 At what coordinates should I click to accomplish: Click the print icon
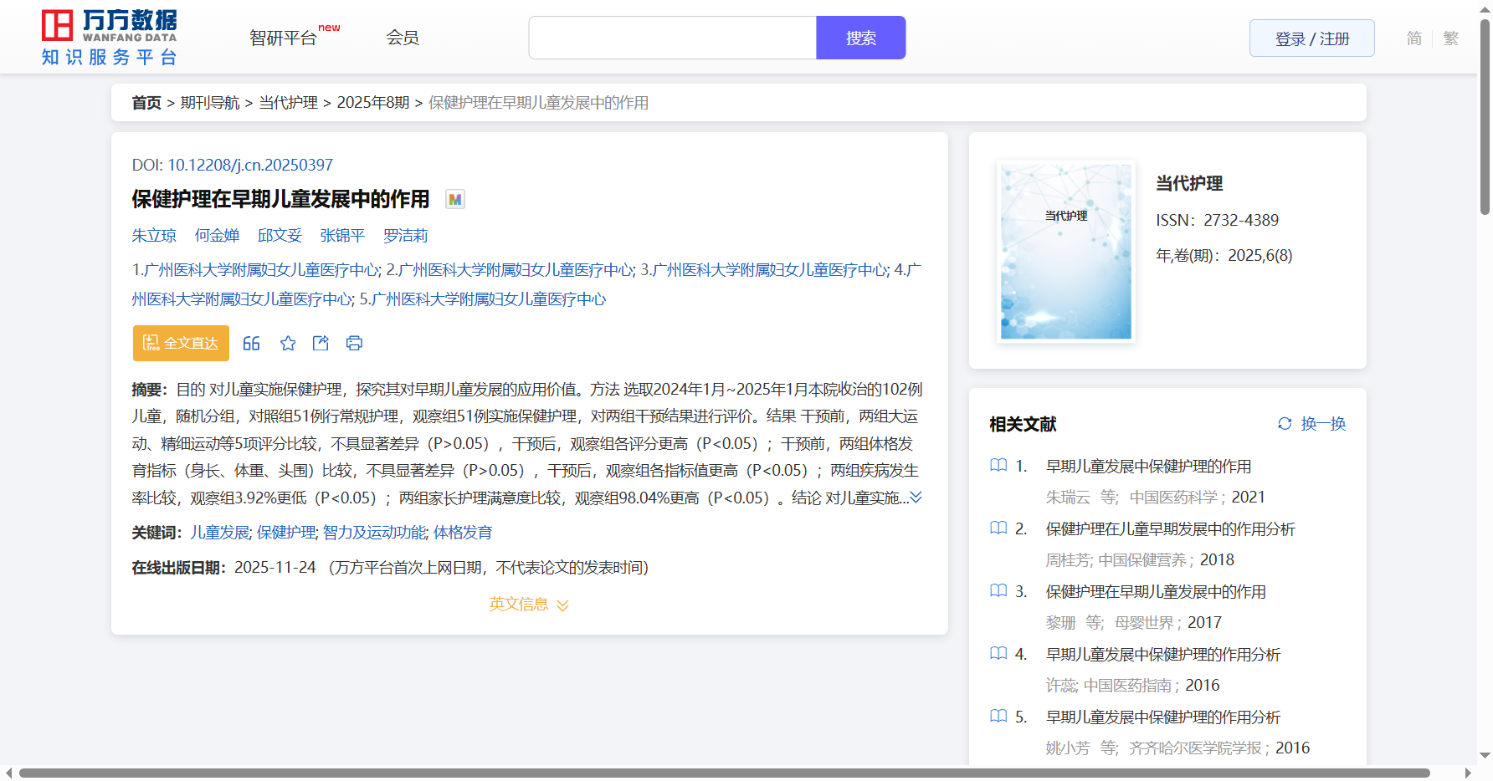(x=354, y=343)
